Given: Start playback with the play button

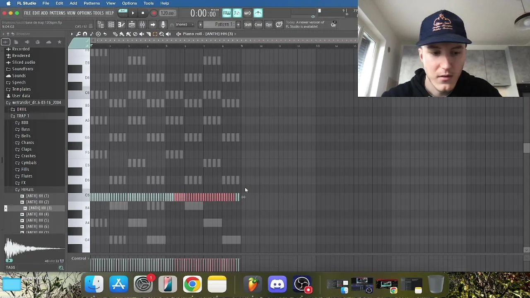Looking at the screenshot, I should coord(133,13).
